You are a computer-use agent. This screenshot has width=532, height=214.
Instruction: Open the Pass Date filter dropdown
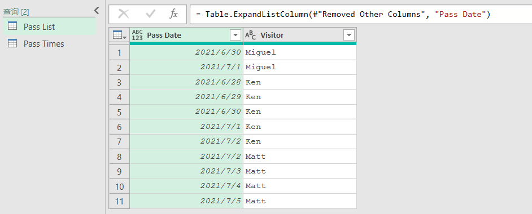point(236,35)
